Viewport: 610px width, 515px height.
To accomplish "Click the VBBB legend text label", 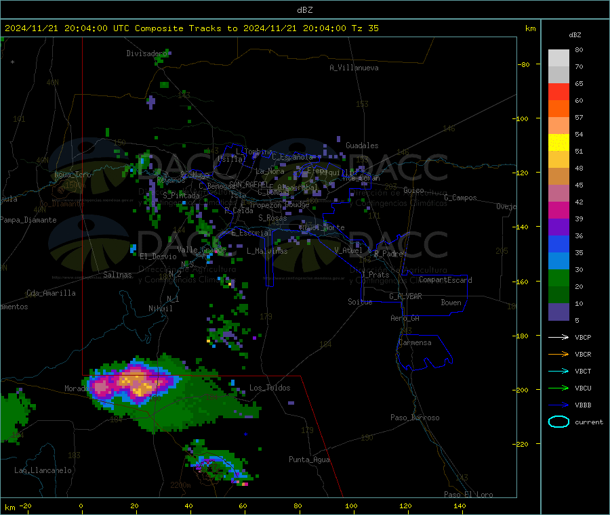I will 583,405.
